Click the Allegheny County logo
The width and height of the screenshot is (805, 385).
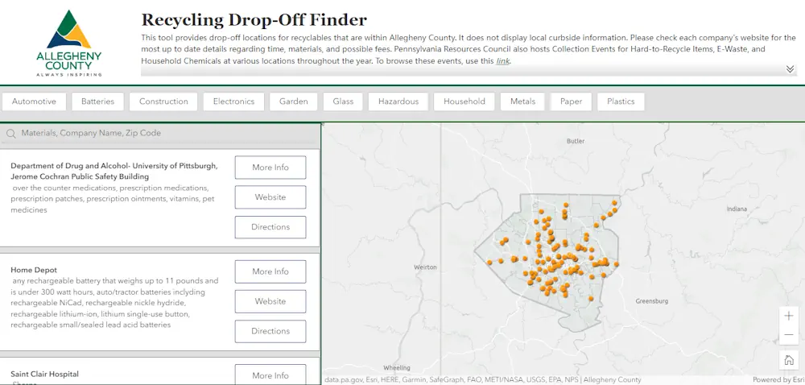click(x=68, y=43)
